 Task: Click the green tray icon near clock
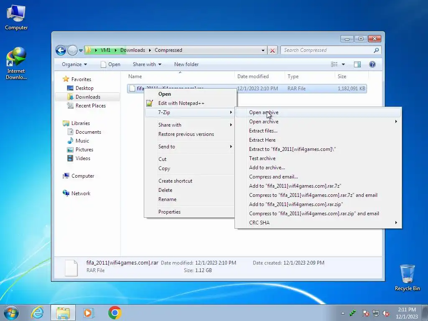tap(353, 313)
